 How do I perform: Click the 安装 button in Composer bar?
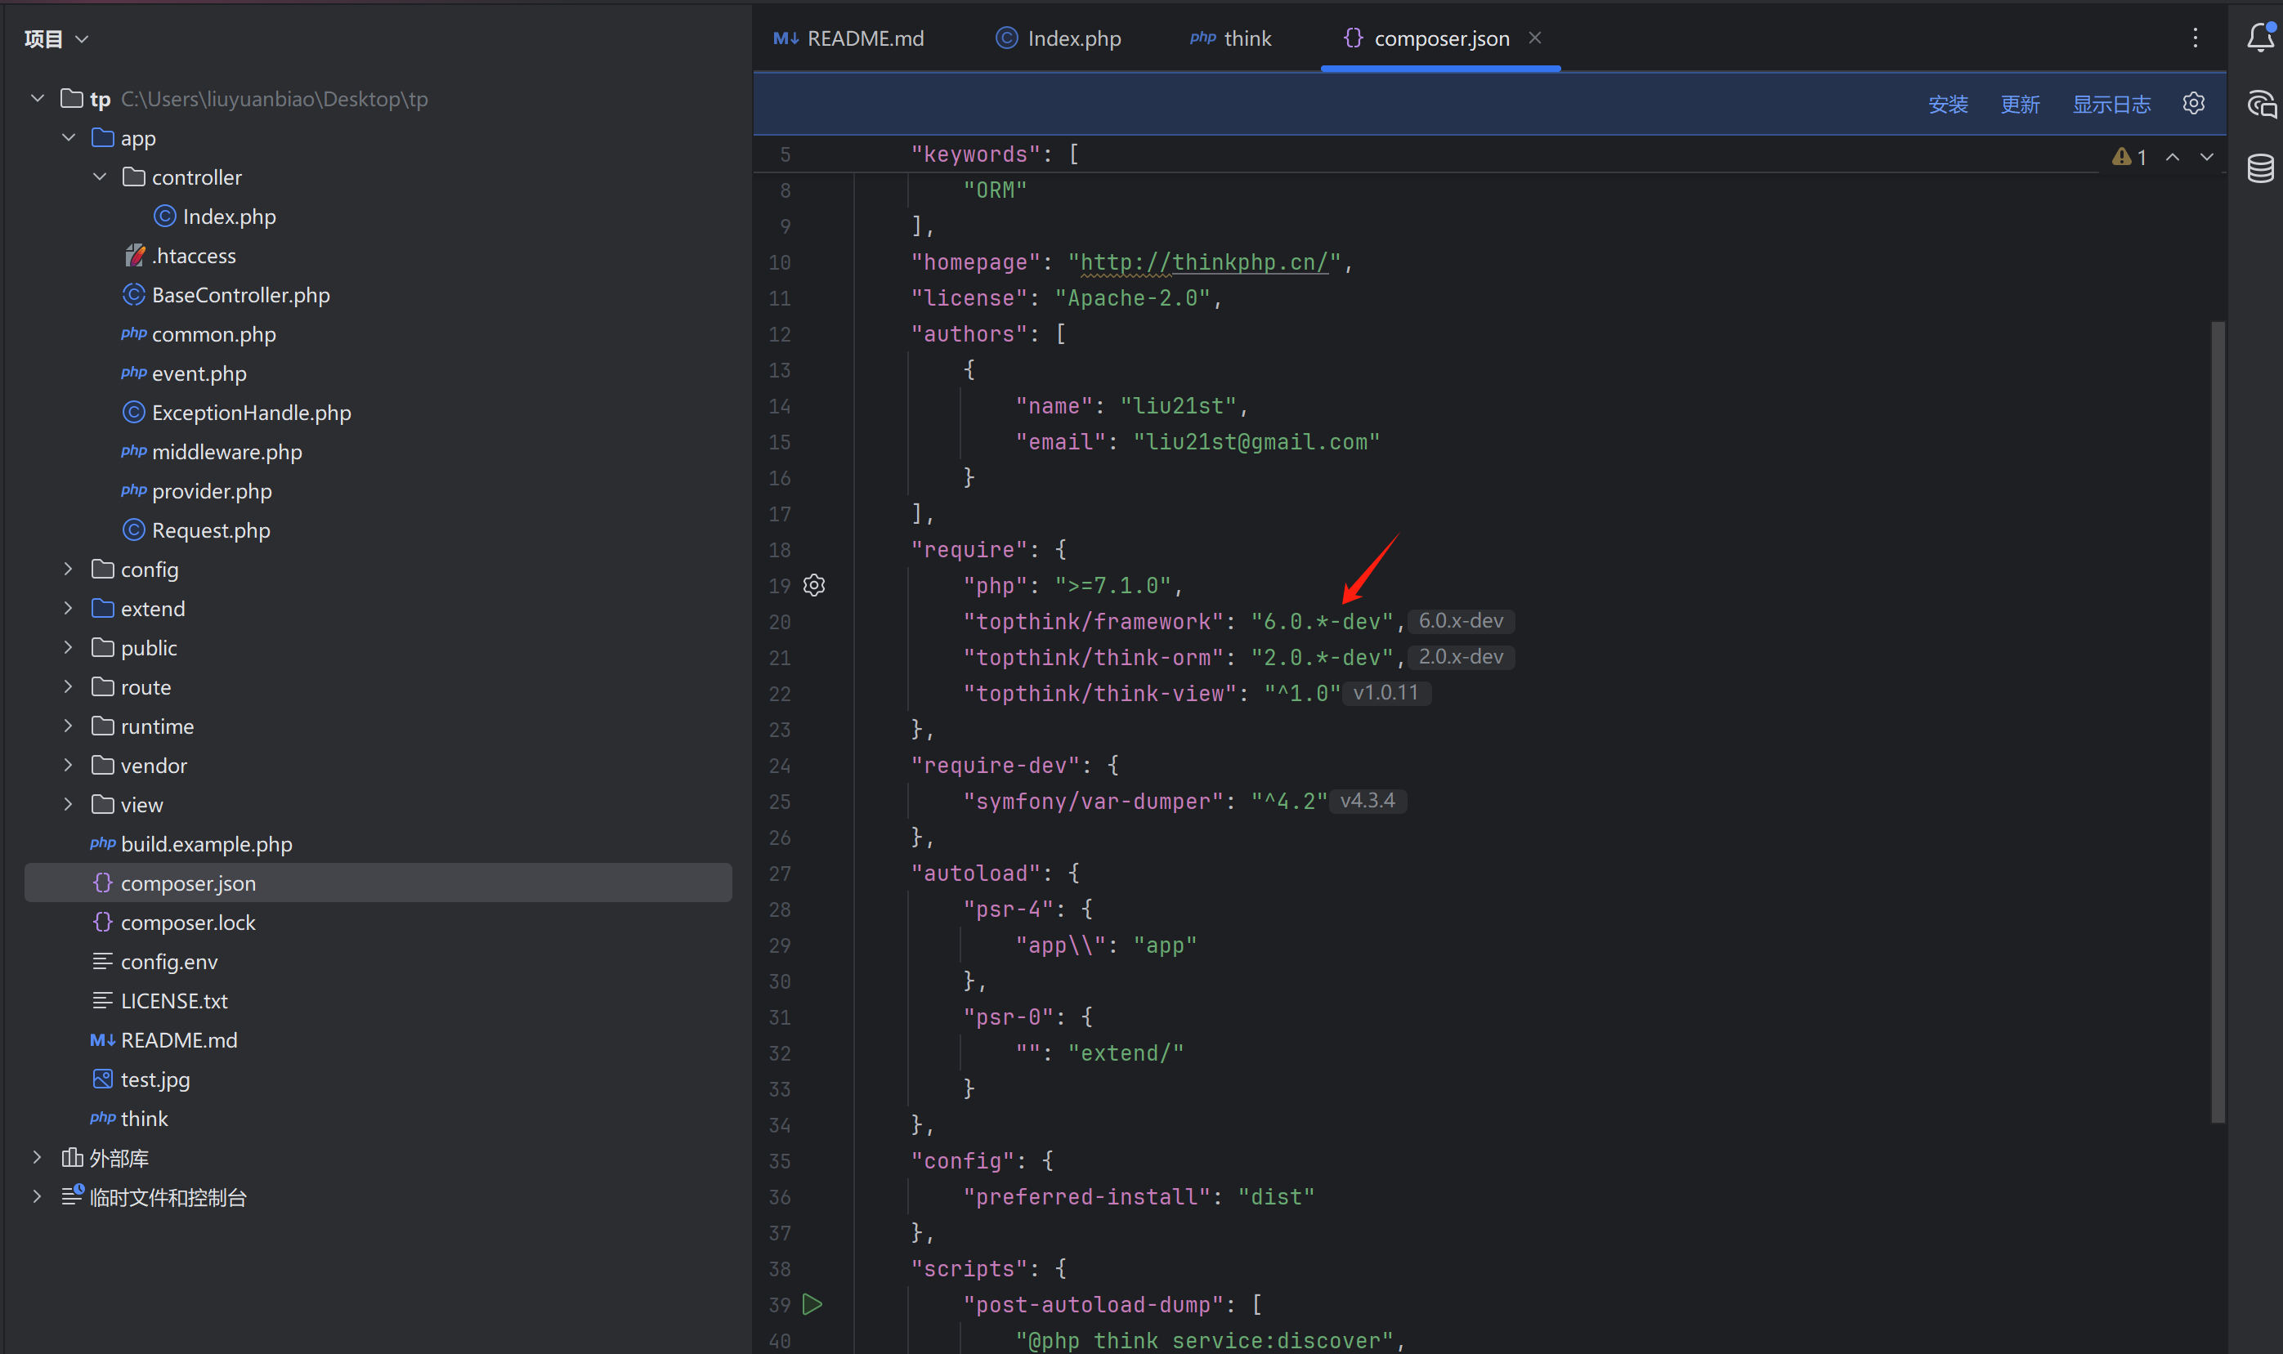point(1947,105)
